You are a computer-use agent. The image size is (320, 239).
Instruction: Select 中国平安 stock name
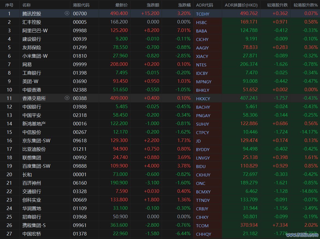pyautogui.click(x=32, y=115)
